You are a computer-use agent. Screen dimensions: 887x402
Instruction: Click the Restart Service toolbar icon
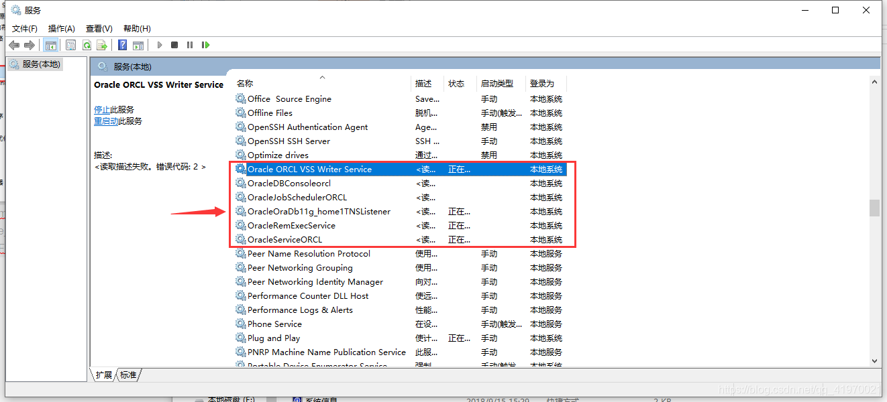point(205,45)
